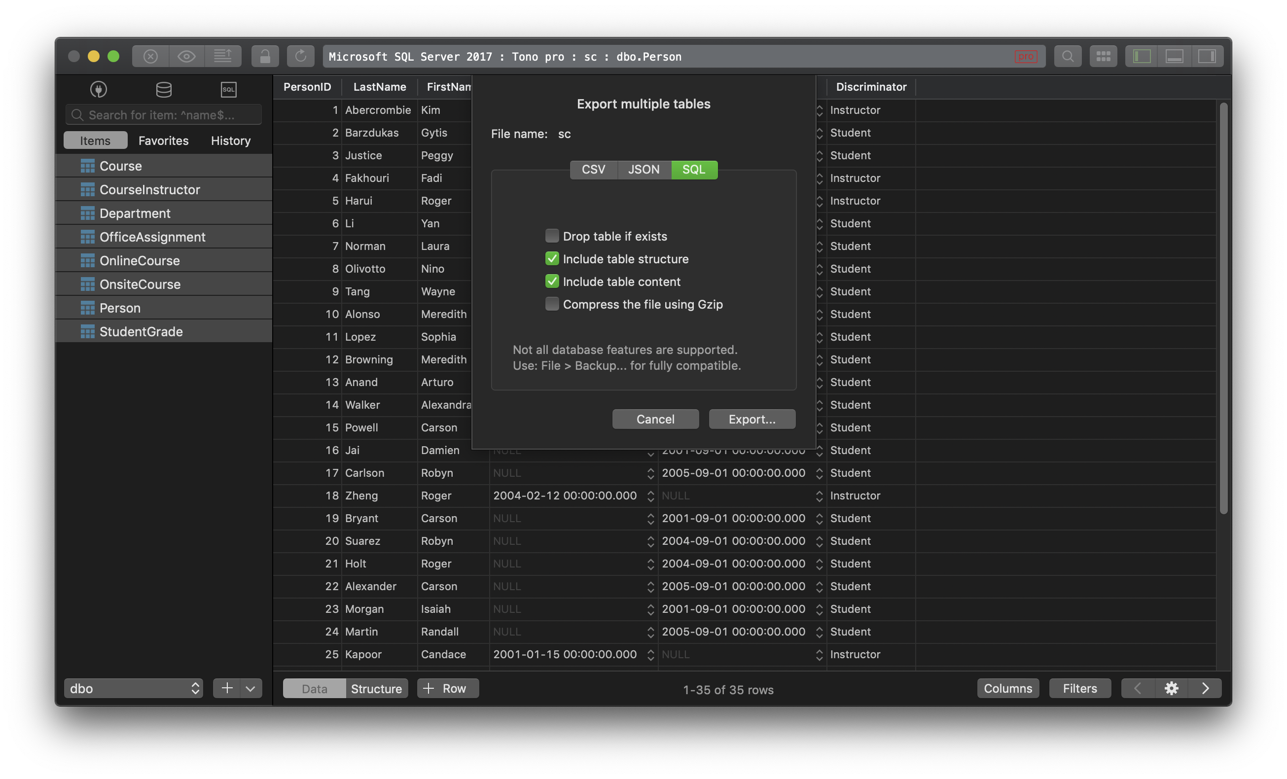Screen dimensions: 1287x779
Task: Expand the dbo schema dropdown
Action: click(x=132, y=688)
